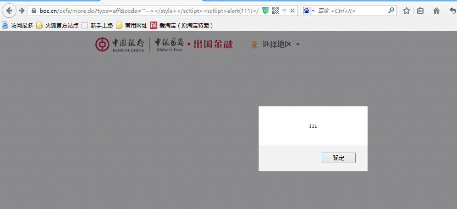Click the 中银易商 Make it Easy logo
This screenshot has height=209, width=457.
[x=169, y=44]
